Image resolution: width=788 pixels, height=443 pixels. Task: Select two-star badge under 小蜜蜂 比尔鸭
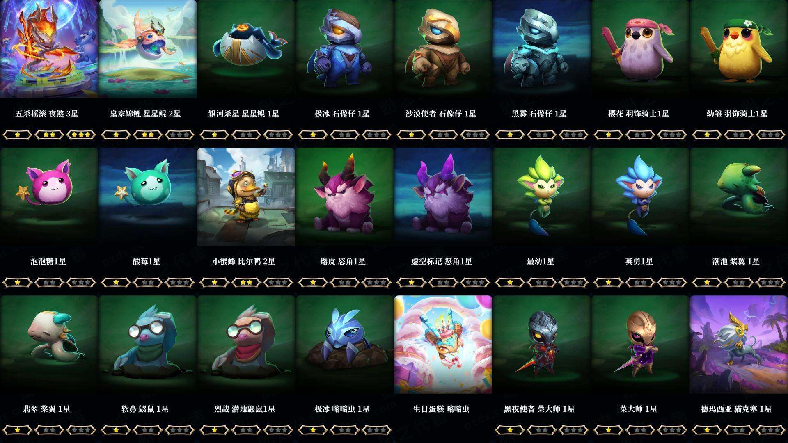coord(246,282)
